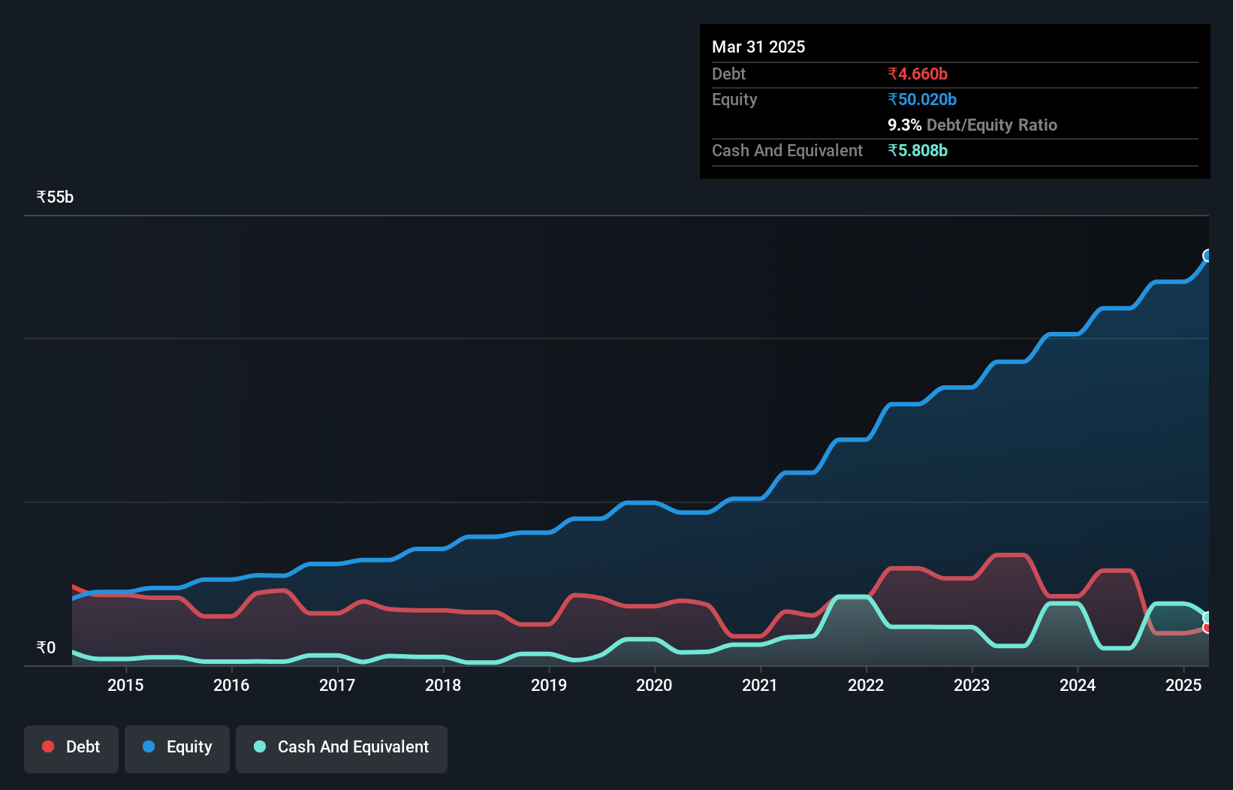
Task: Select the red Debt legend dot
Action: pos(47,747)
